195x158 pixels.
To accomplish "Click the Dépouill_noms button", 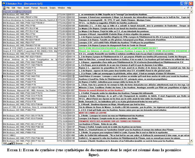I will [10, 12].
